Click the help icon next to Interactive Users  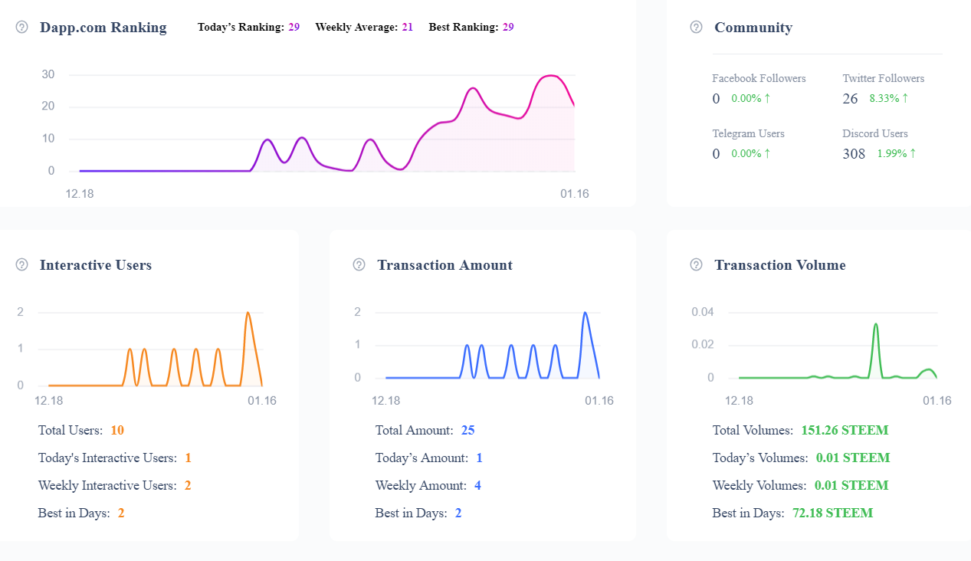tap(21, 264)
